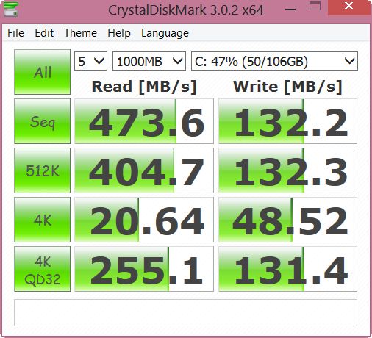Open the Edit menu
Image resolution: width=372 pixels, height=338 pixels.
click(x=44, y=33)
